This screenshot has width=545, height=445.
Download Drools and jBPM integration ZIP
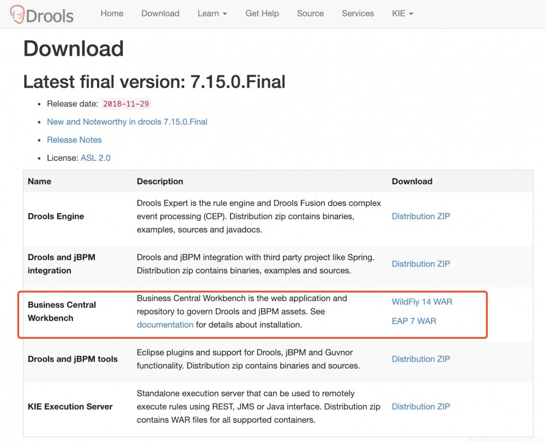[421, 264]
